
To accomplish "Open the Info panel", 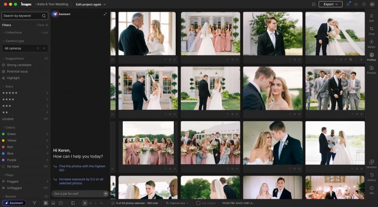I will click(372, 190).
